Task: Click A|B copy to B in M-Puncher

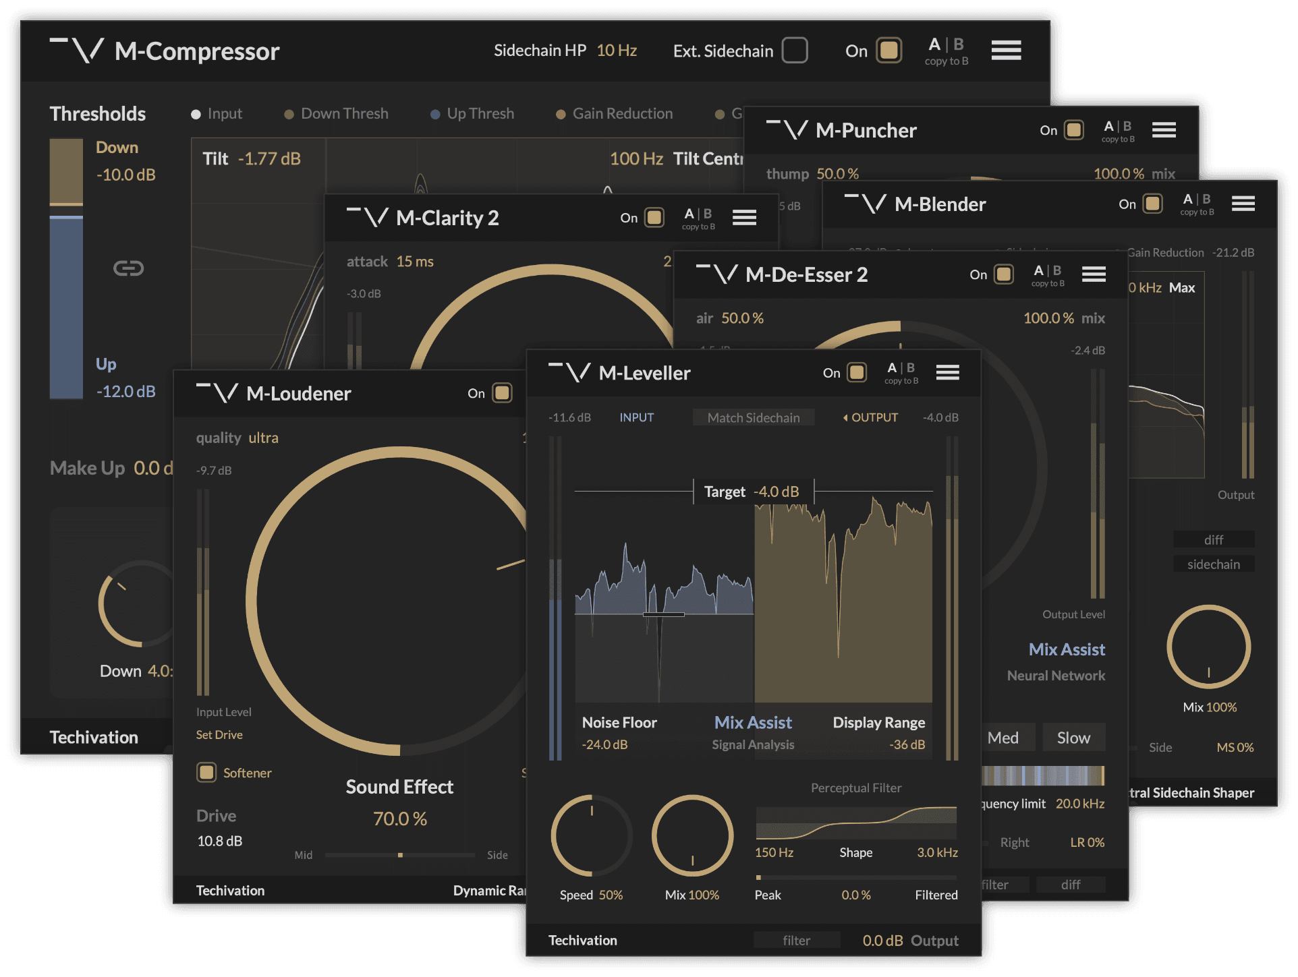Action: 1118,131
